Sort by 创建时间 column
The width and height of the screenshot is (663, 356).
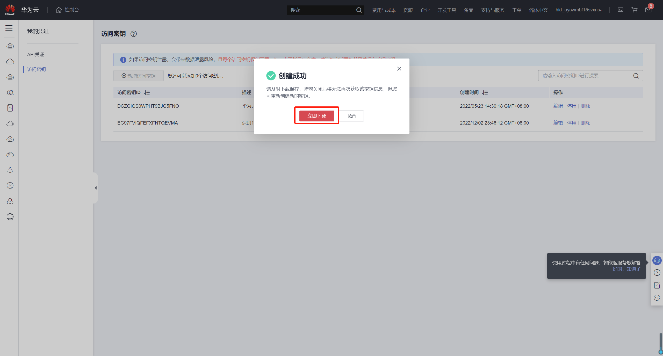tap(485, 92)
